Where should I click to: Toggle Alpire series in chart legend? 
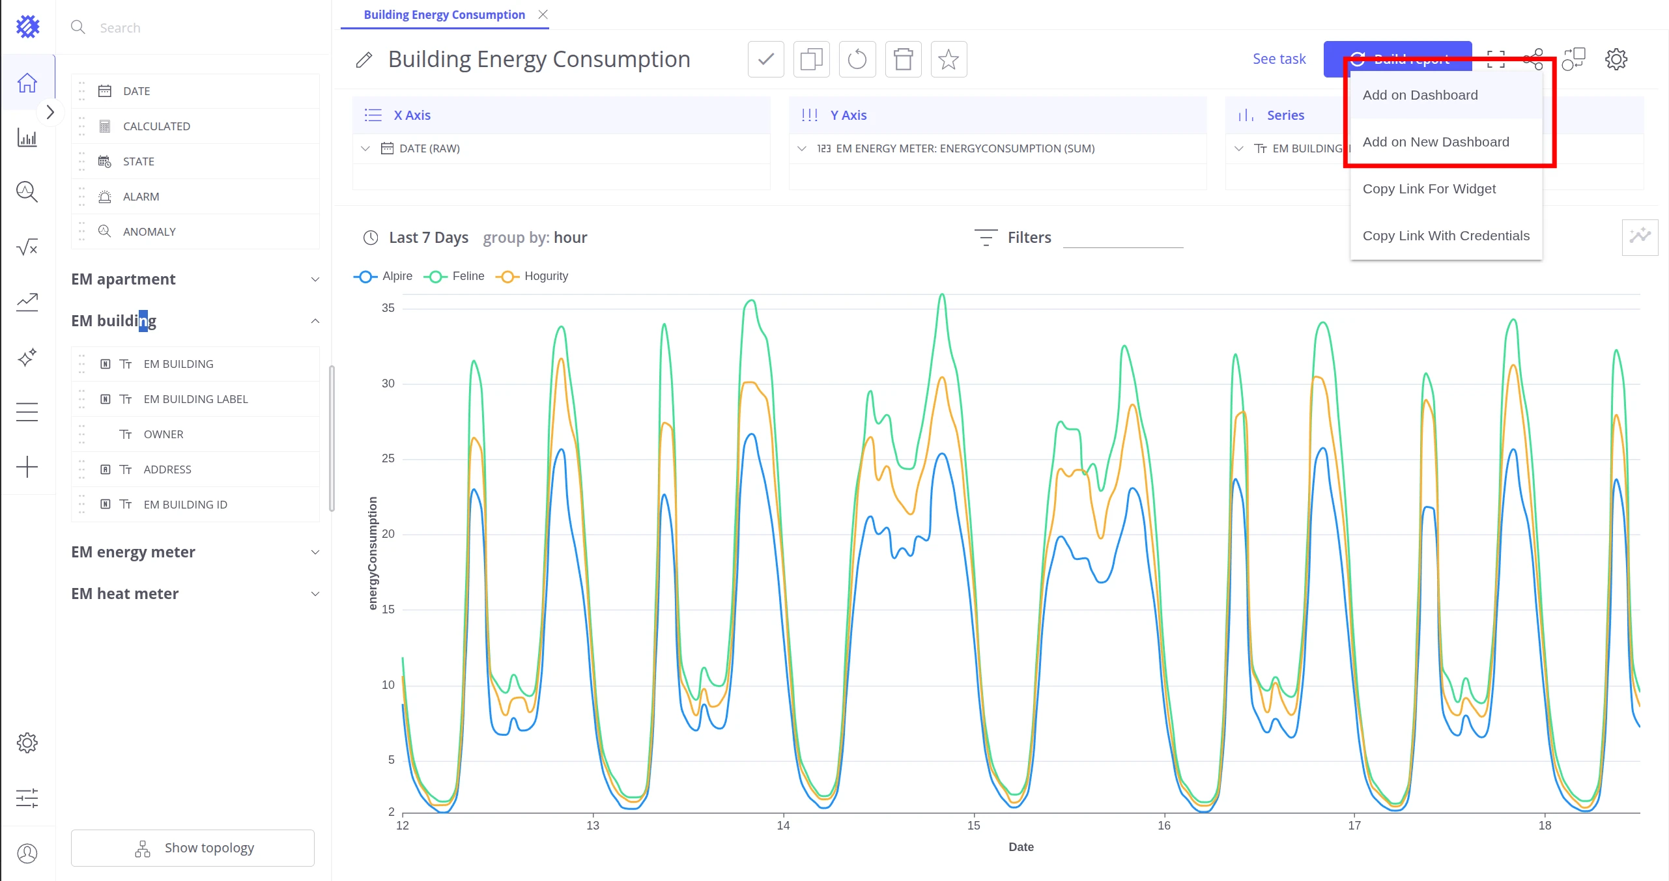384,276
